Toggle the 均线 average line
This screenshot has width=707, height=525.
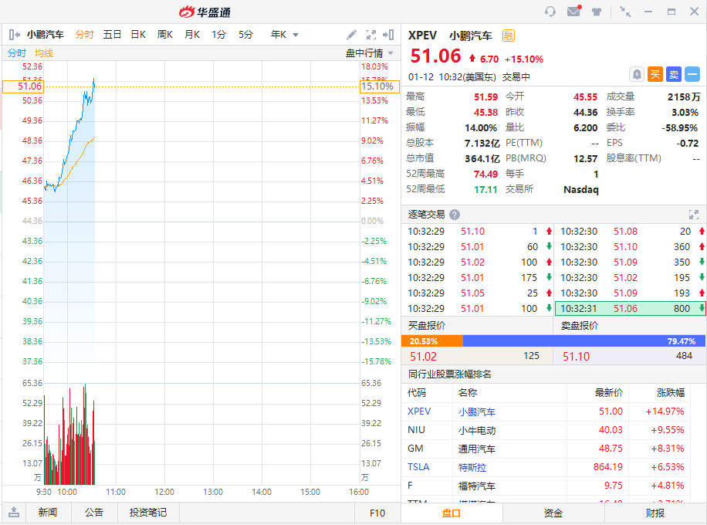point(44,53)
